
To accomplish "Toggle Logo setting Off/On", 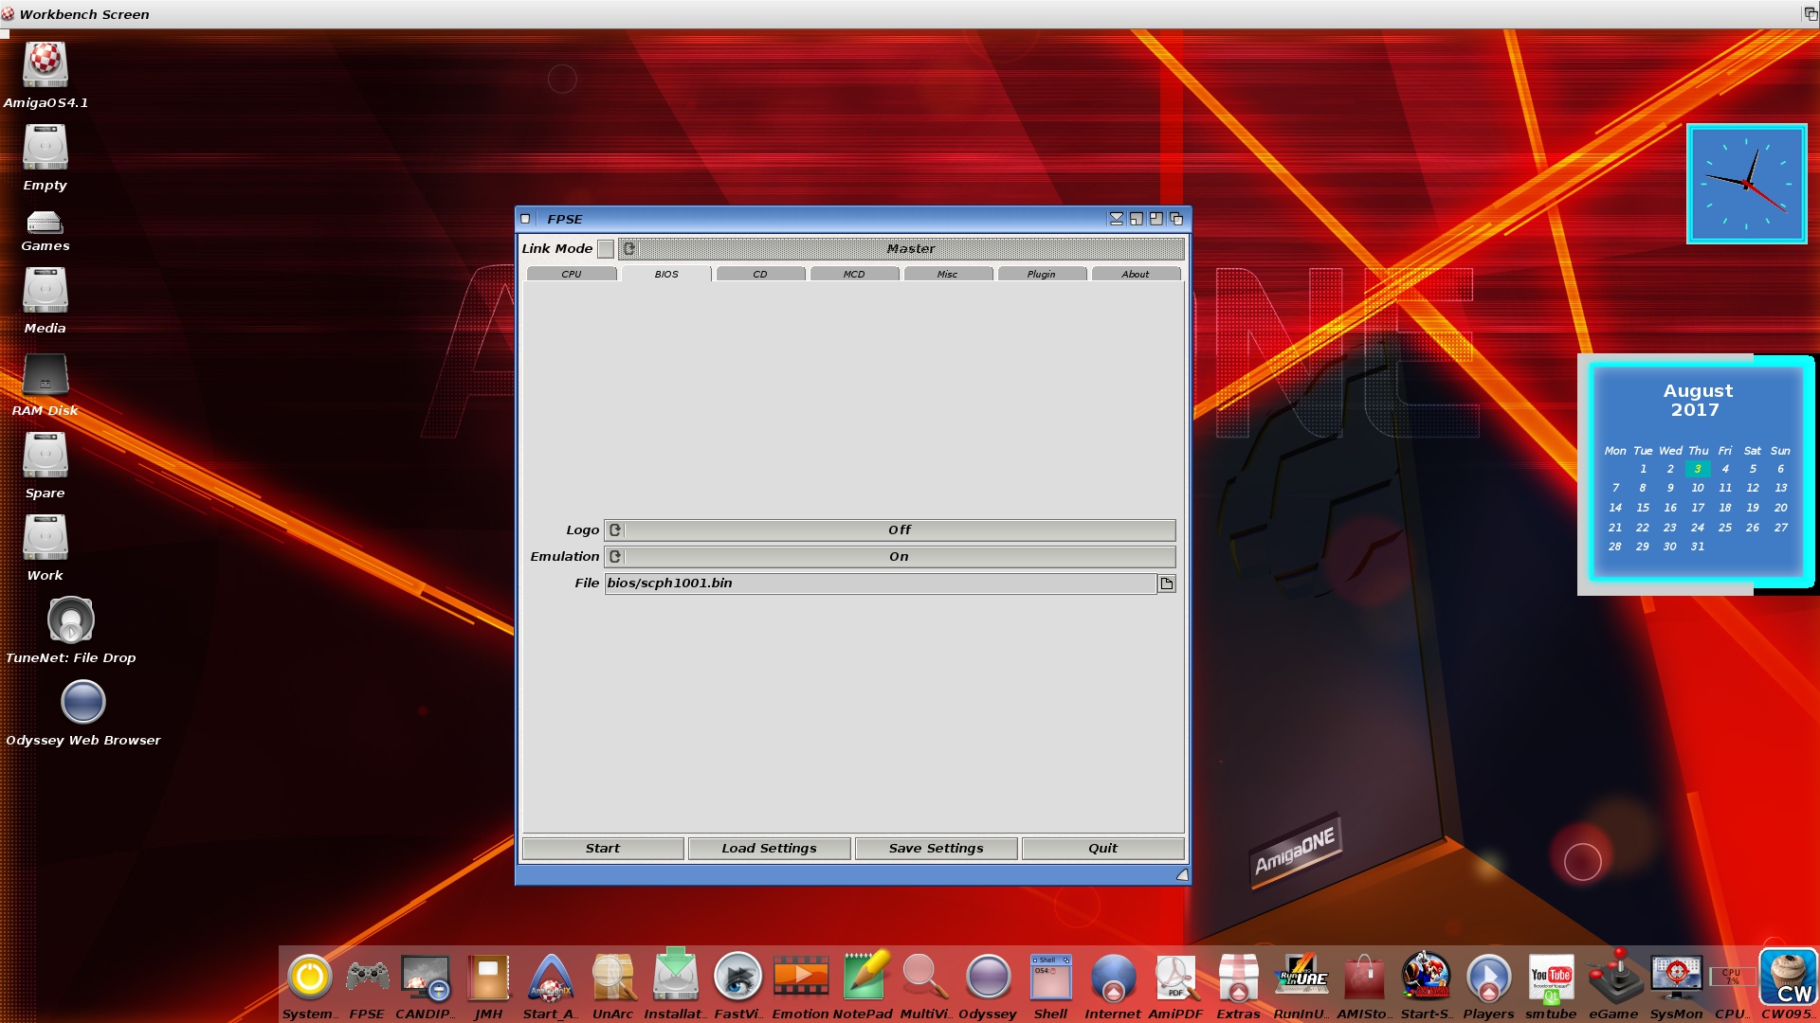I will 613,529.
